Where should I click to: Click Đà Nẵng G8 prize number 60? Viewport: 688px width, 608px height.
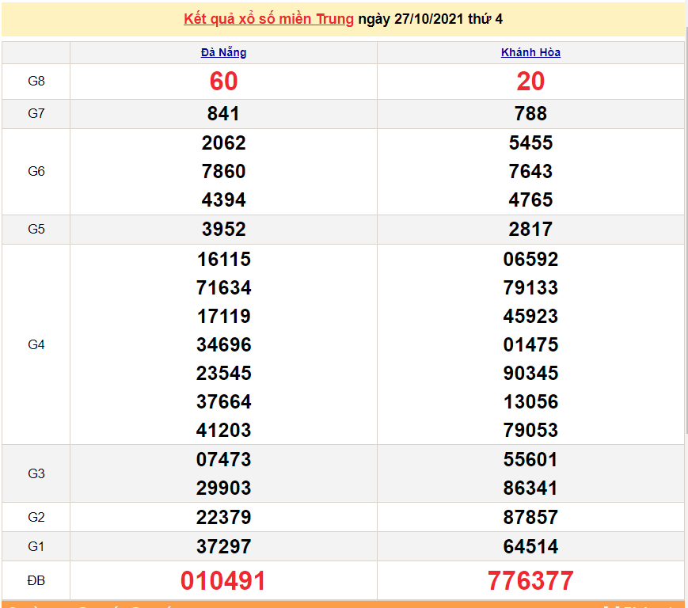point(223,82)
